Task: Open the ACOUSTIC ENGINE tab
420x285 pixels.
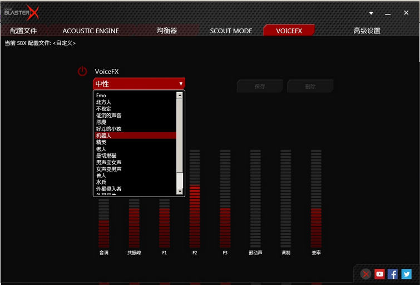Action: (91, 31)
